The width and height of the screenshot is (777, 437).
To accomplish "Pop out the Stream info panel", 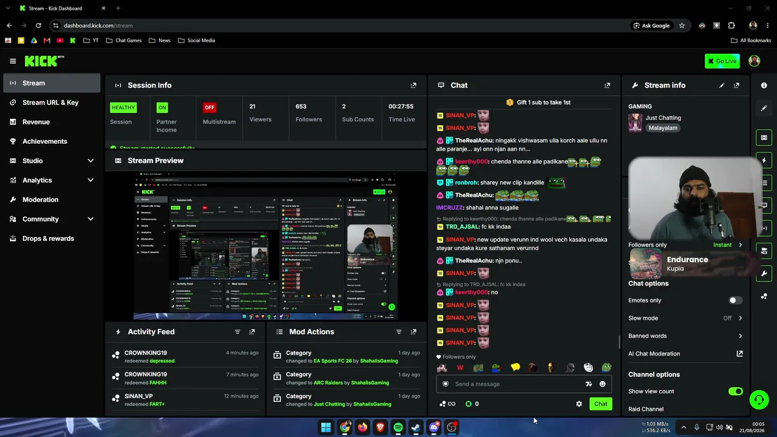I will pyautogui.click(x=736, y=86).
